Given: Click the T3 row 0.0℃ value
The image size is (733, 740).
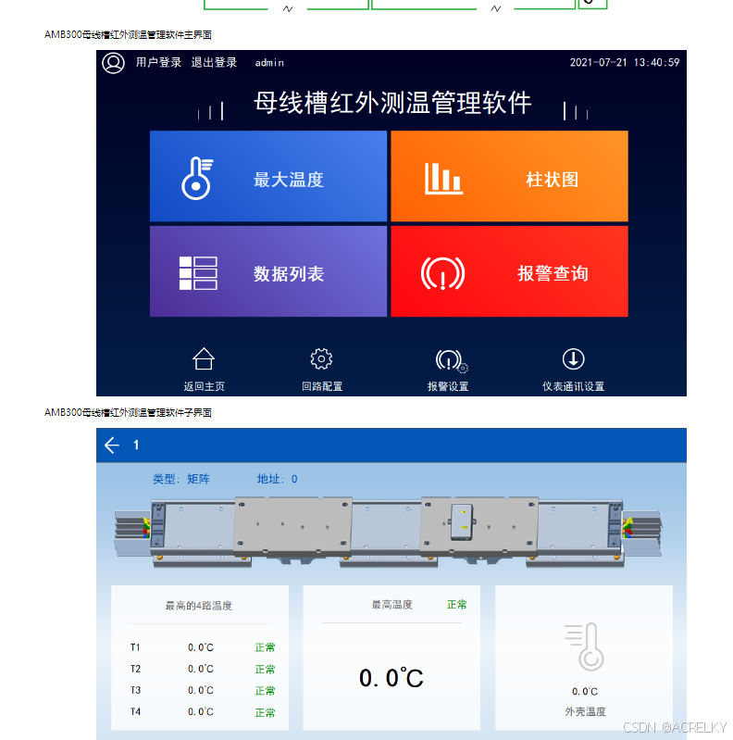Looking at the screenshot, I should point(201,690).
